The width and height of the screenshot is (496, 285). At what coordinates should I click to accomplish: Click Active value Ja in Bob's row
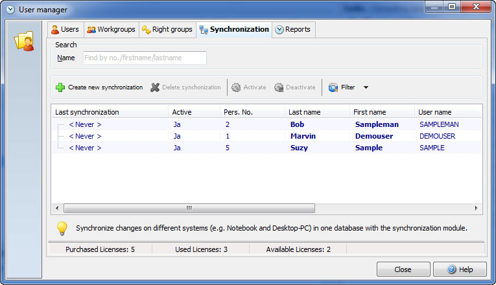[177, 124]
